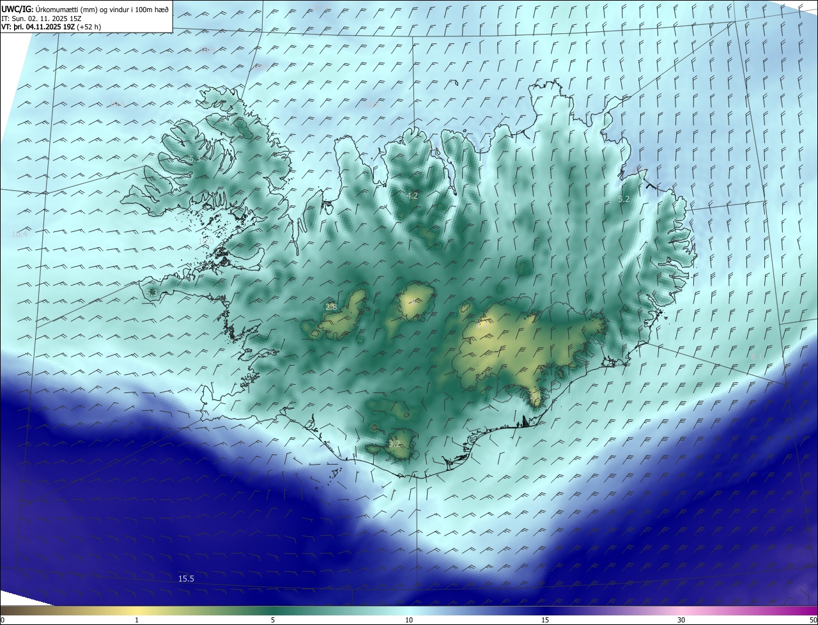Click the map title "Úrkomumætti (mm) og vindur í 100m hæð"
Viewport: 818px width, 625px height.
click(102, 10)
